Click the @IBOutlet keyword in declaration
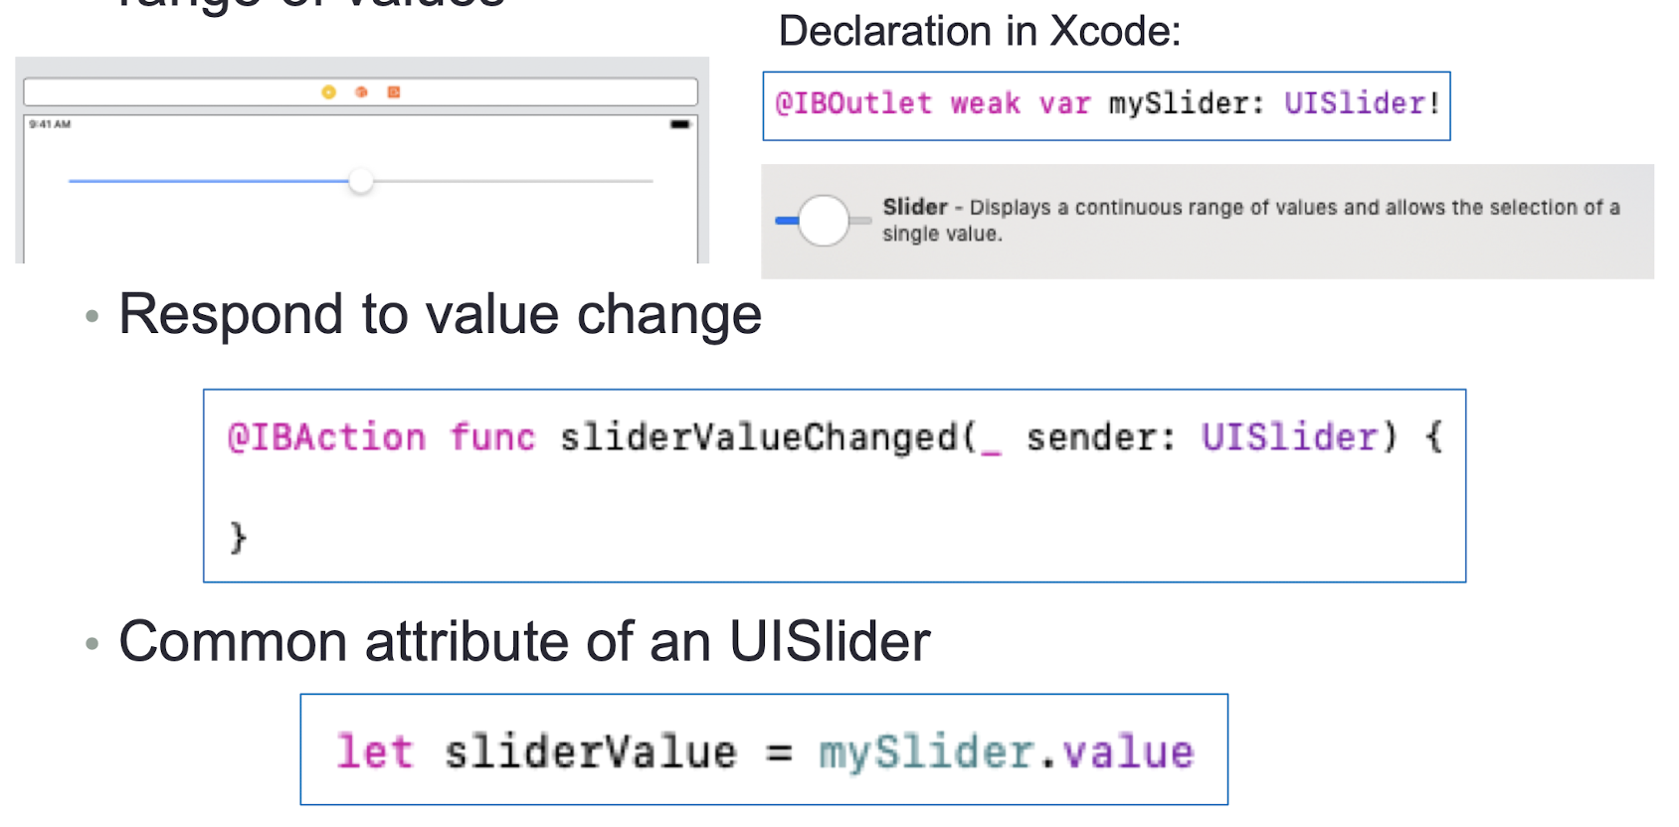Image resolution: width=1679 pixels, height=827 pixels. click(853, 103)
